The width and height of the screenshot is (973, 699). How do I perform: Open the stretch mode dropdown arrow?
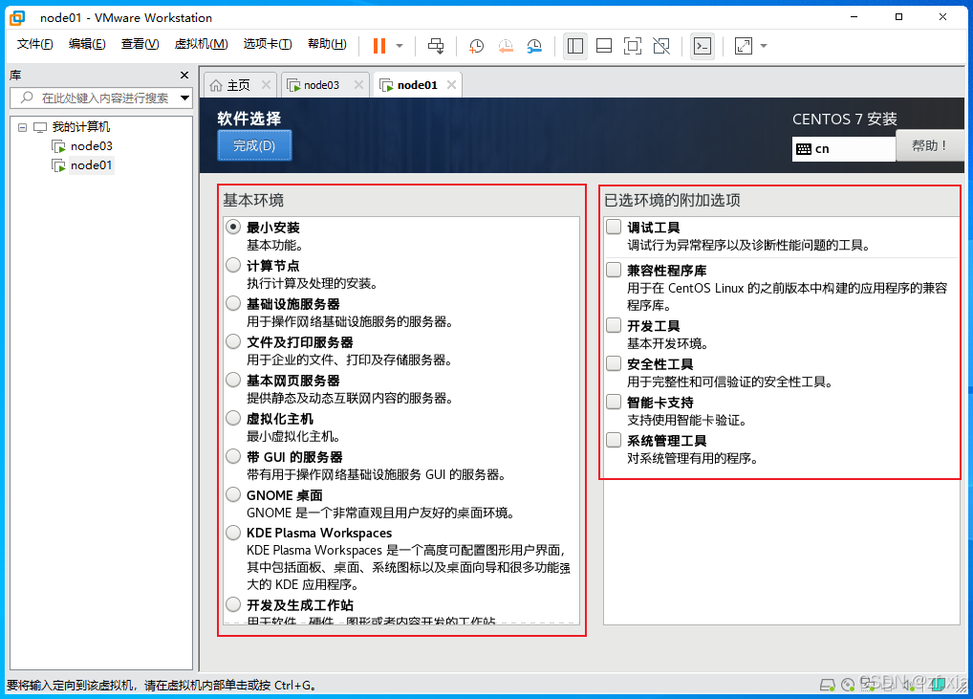pyautogui.click(x=764, y=45)
